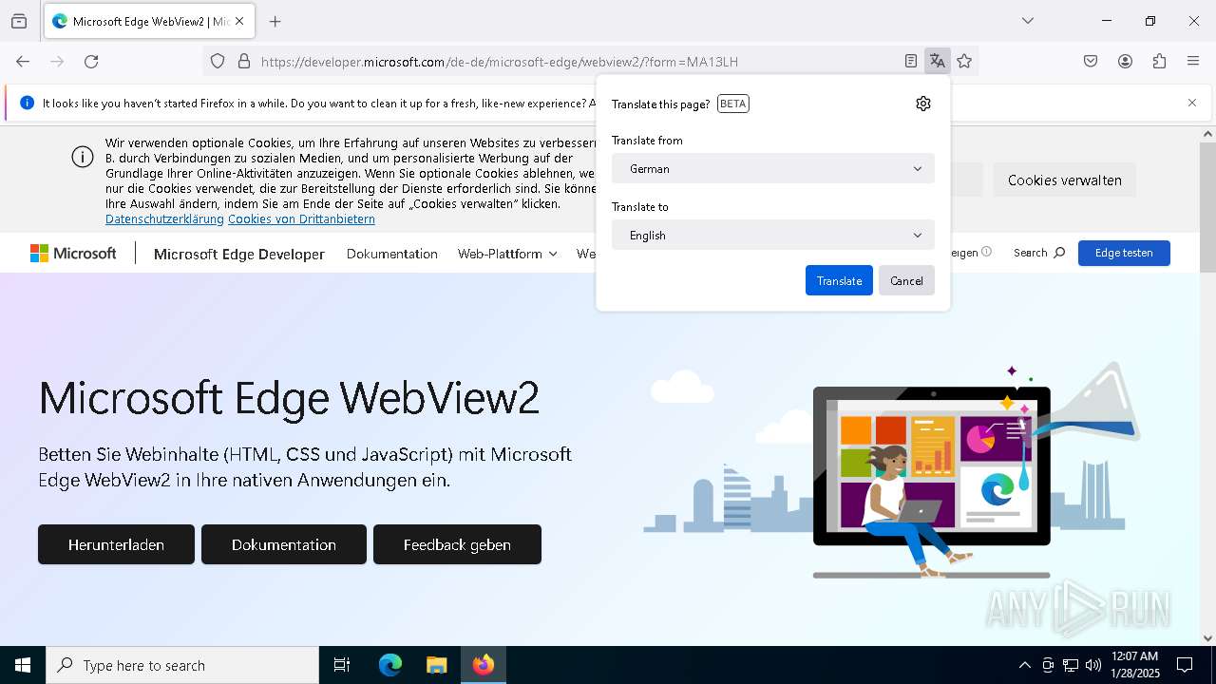This screenshot has width=1216, height=684.
Task: Select Dokumentation in the site navigation
Action: click(391, 254)
